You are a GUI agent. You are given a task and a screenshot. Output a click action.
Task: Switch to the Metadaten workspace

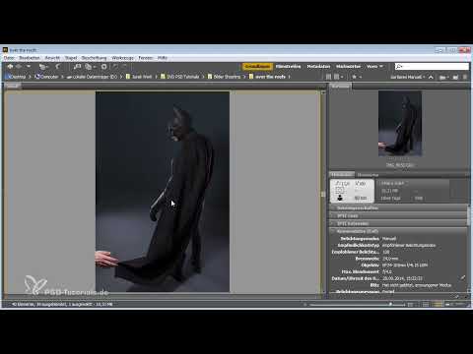click(x=318, y=67)
